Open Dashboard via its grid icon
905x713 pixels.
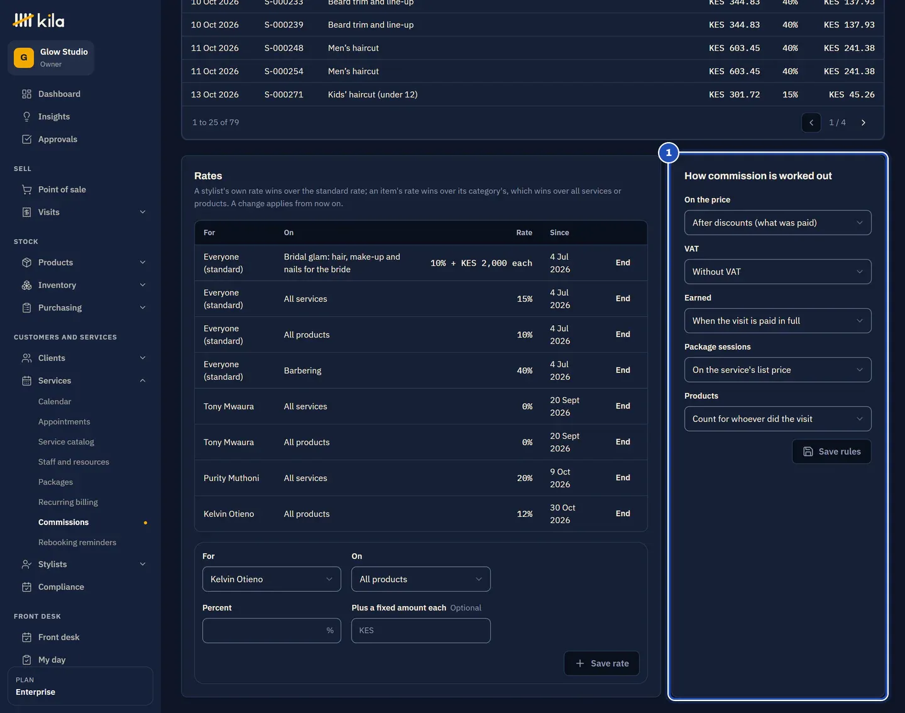tap(26, 94)
